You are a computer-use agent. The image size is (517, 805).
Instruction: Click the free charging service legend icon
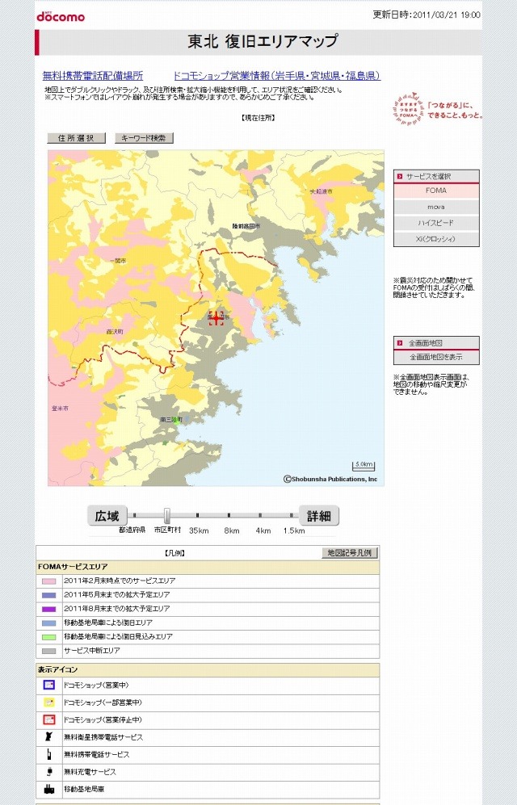[x=48, y=772]
